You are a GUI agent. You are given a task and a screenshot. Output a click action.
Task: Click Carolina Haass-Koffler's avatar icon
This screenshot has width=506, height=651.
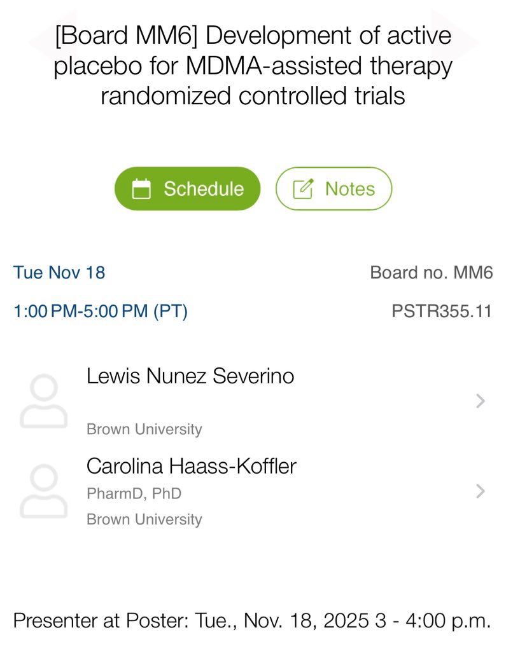pos(43,491)
